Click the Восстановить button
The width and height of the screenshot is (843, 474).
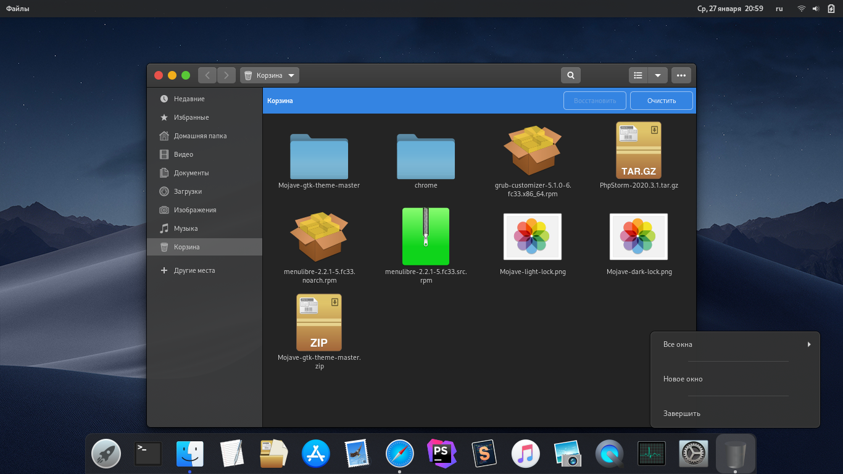595,101
